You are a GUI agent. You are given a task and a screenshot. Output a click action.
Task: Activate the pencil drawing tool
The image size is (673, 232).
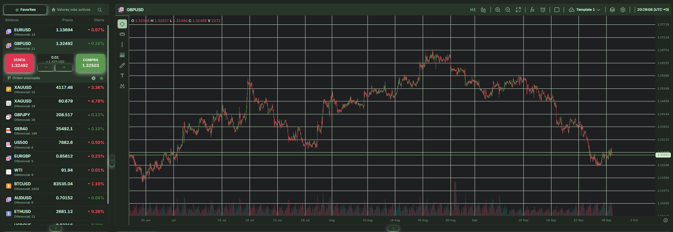pyautogui.click(x=122, y=65)
